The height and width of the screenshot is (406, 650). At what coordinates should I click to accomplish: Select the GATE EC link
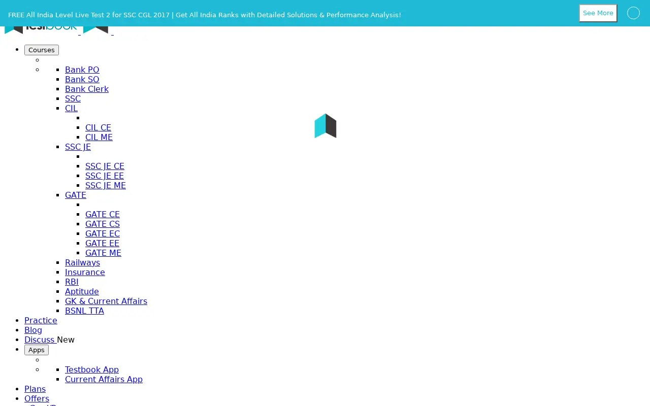(x=103, y=233)
